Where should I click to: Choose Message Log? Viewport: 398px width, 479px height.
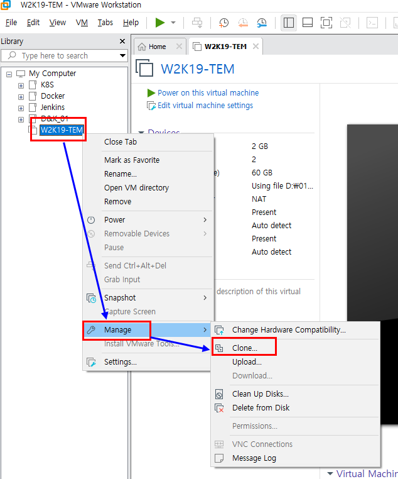pos(295,458)
